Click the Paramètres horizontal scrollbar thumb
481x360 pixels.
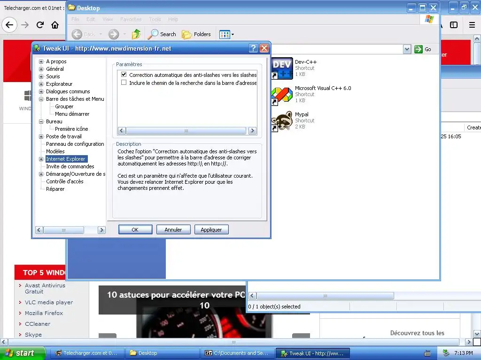[x=186, y=131]
